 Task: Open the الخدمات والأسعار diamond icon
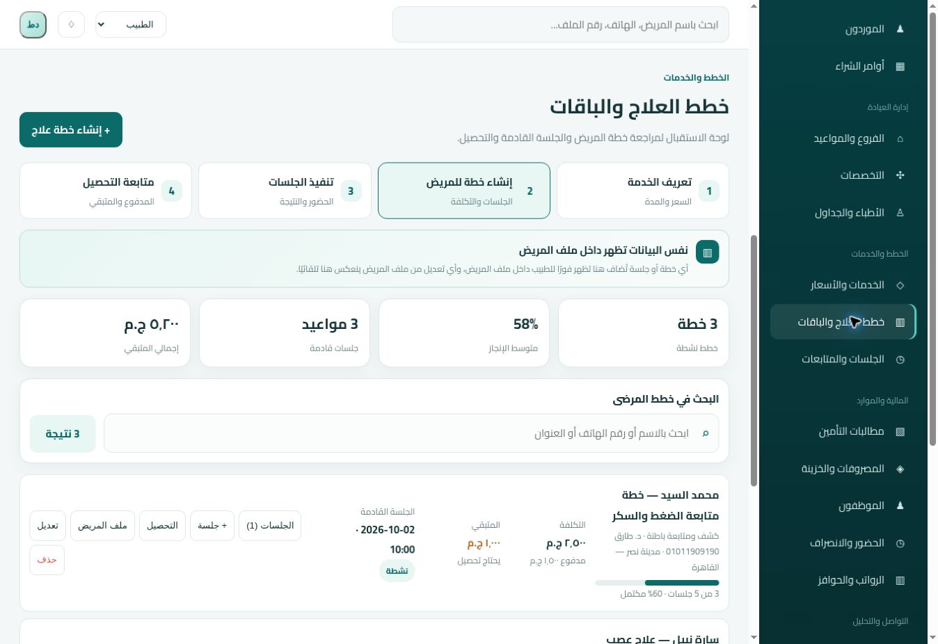(900, 285)
